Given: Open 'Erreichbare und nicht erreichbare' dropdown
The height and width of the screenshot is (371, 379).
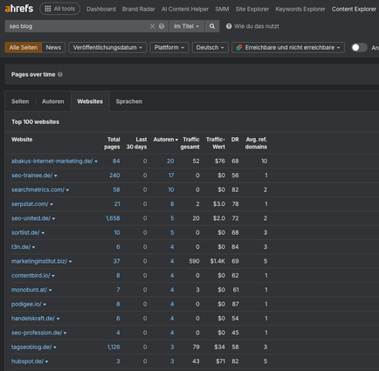Looking at the screenshot, I should coord(288,47).
